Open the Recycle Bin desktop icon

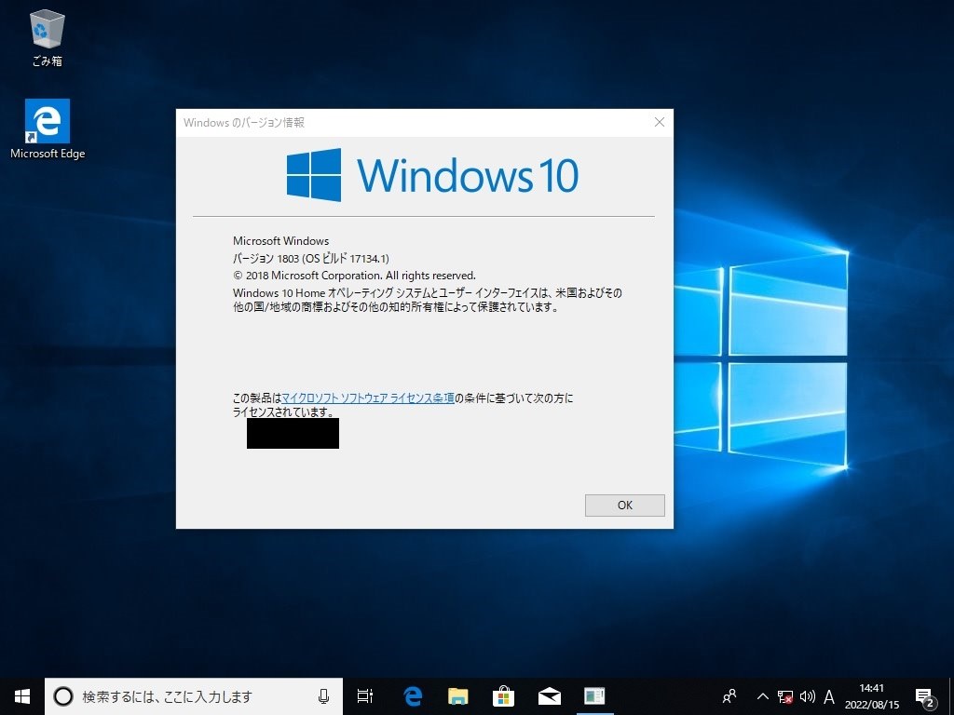[47, 37]
